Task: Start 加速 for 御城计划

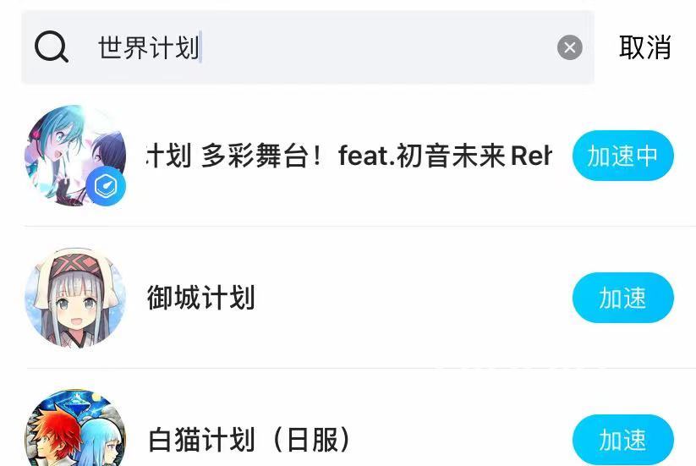Action: tap(622, 298)
